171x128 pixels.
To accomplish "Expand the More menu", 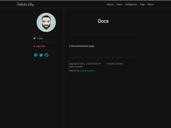I will point(150,4).
